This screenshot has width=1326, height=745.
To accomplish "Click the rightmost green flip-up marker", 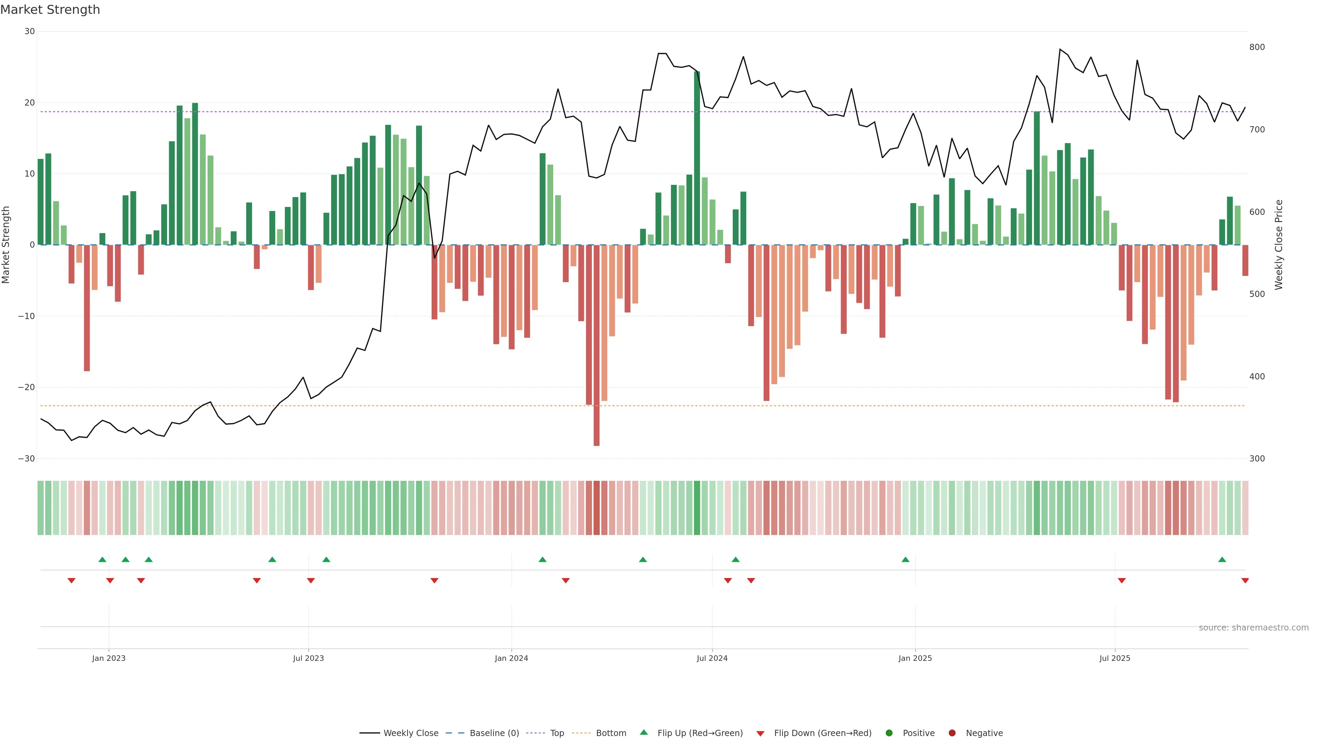I will pyautogui.click(x=1222, y=559).
